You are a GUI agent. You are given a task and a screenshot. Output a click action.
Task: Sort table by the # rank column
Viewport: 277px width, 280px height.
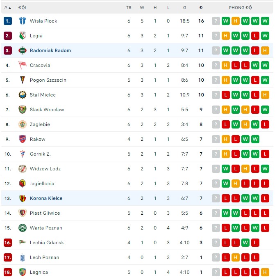tap(7, 8)
